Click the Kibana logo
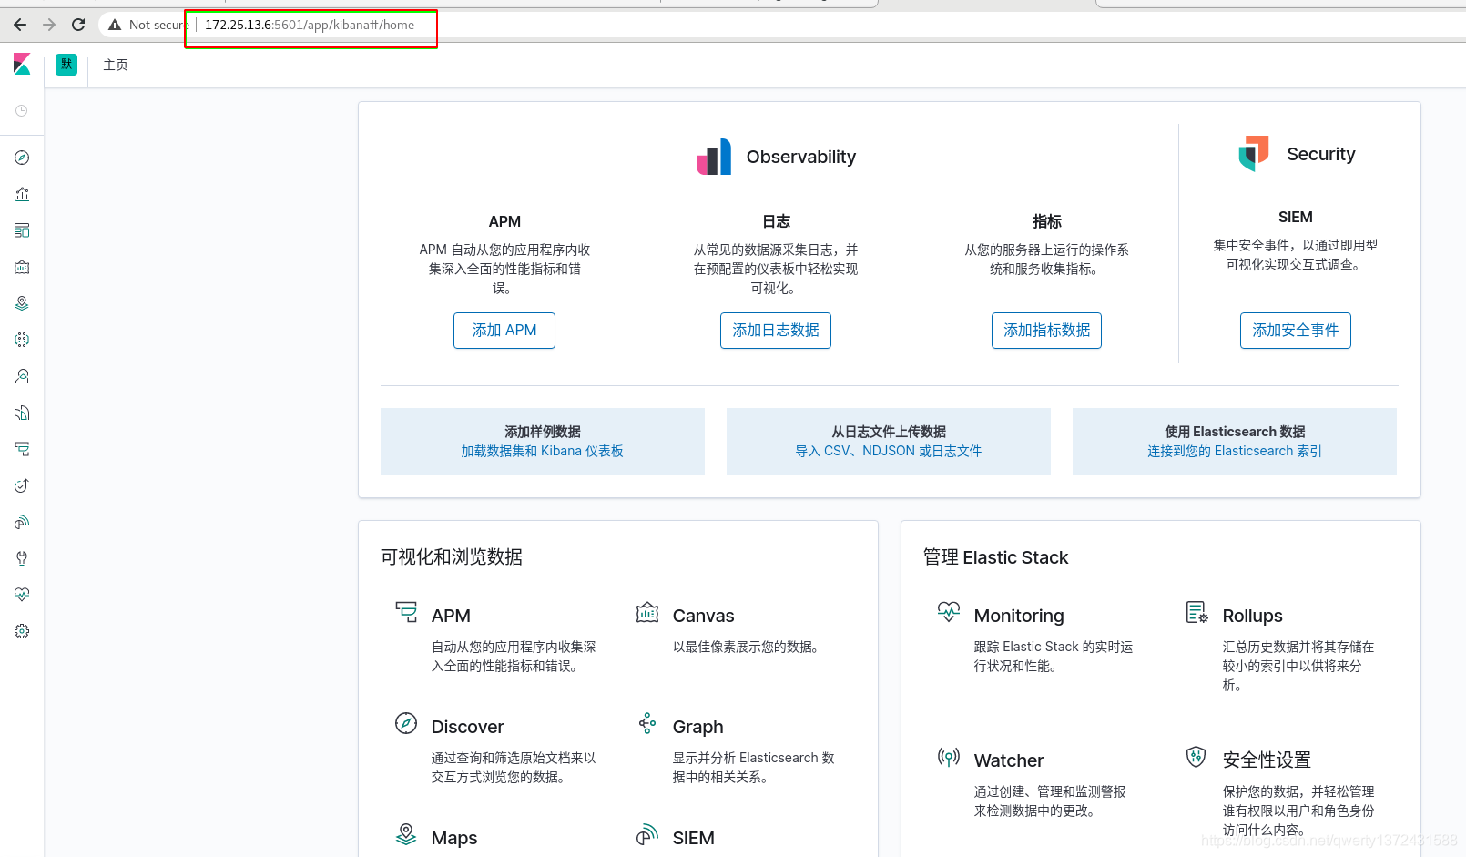 coord(22,64)
